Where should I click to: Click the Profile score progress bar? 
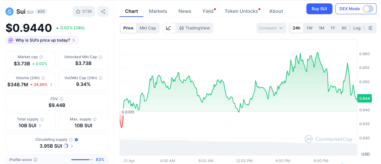pyautogui.click(x=82, y=160)
